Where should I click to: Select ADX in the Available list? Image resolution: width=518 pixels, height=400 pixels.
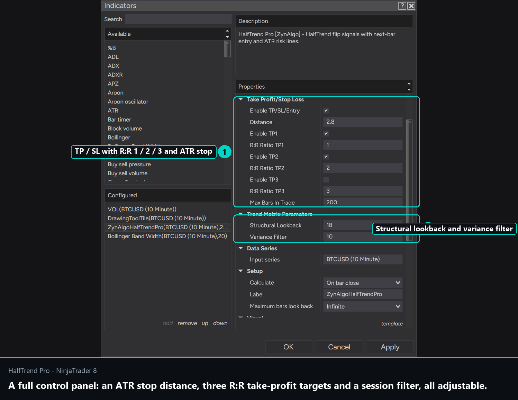pos(113,66)
